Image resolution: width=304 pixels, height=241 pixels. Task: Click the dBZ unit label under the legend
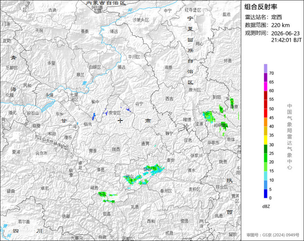[x=266, y=206]
